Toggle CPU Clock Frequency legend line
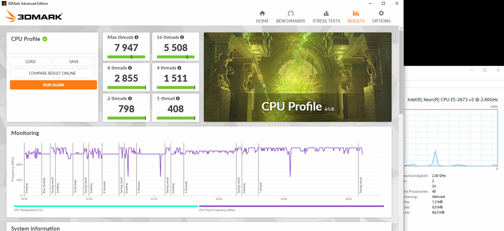The width and height of the screenshot is (504, 231). click(291, 206)
